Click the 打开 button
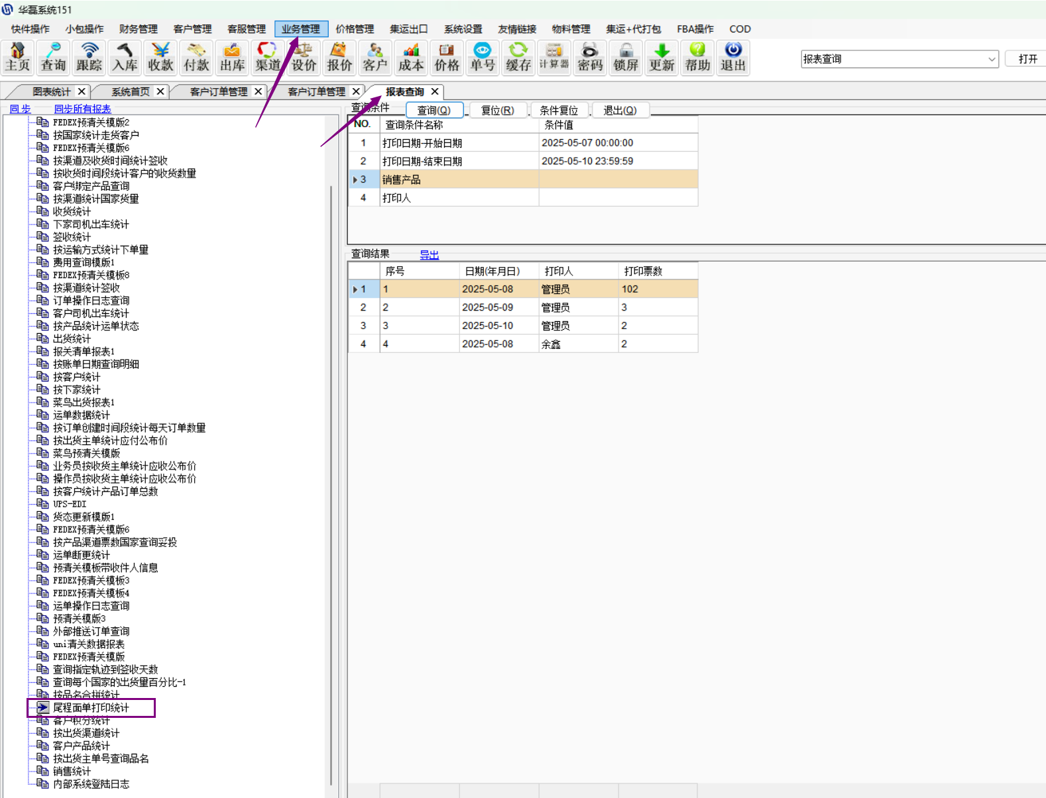 pos(1027,59)
